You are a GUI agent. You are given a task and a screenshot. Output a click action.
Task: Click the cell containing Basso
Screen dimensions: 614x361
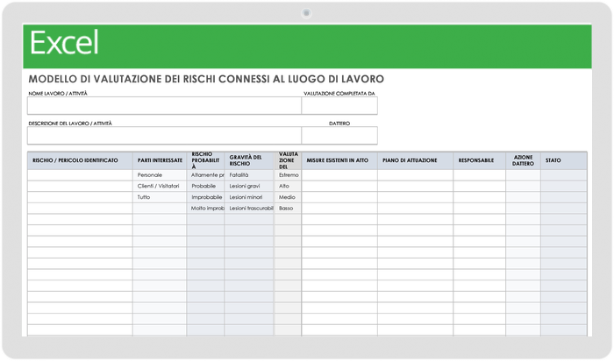[288, 209]
